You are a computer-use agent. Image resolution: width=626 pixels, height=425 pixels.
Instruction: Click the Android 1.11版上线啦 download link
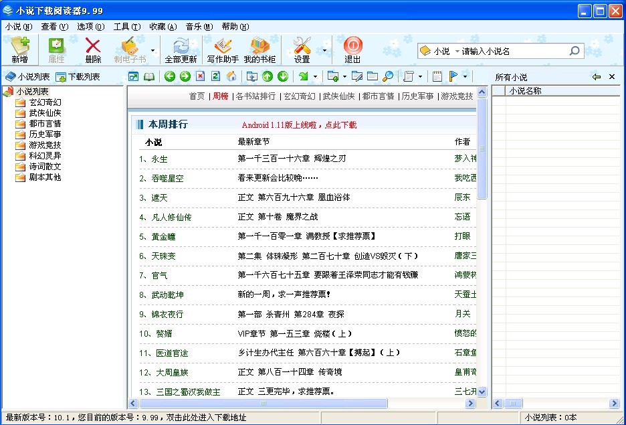click(x=299, y=125)
